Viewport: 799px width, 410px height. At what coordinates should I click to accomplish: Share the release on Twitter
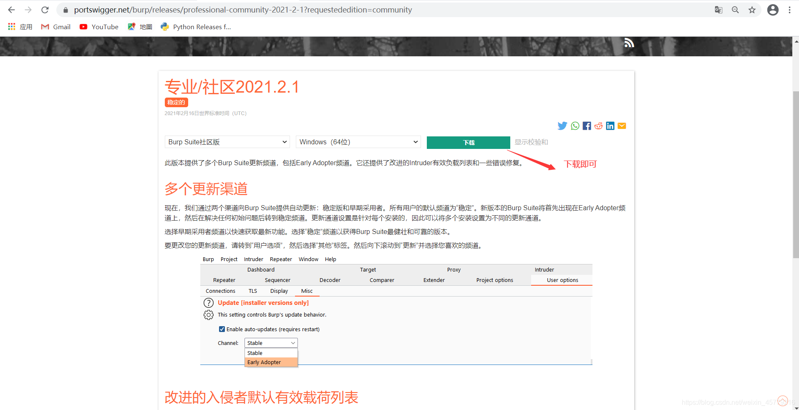(562, 126)
